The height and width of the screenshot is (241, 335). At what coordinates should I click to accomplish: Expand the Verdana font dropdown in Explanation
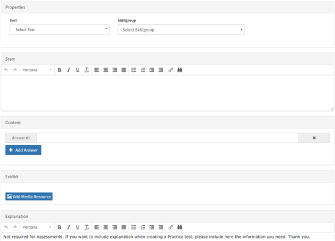(37, 228)
